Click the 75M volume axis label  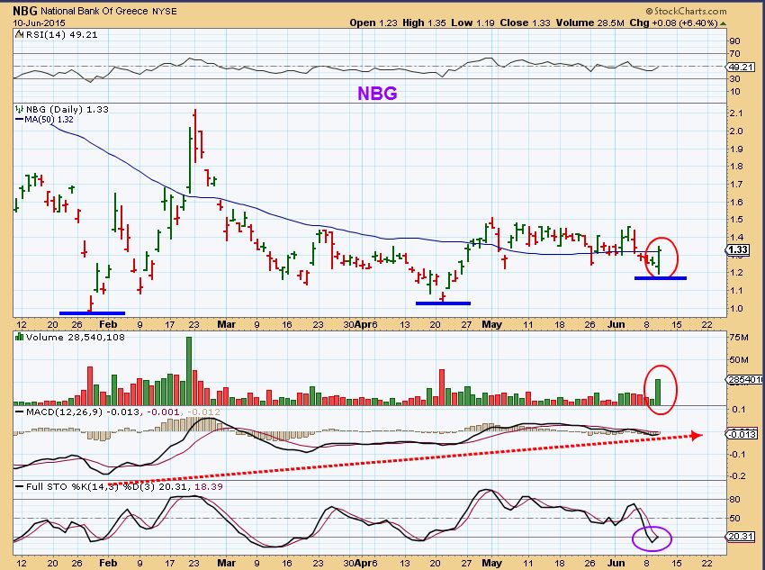point(739,337)
